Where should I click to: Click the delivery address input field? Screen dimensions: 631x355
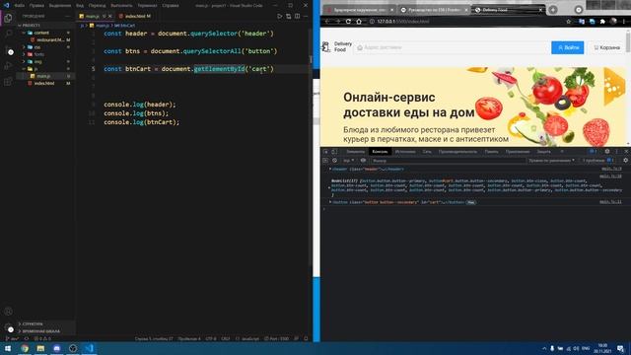[452, 47]
